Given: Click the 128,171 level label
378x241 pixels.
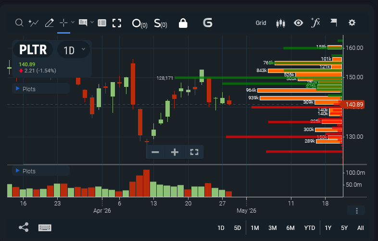Looking at the screenshot, I should (164, 78).
